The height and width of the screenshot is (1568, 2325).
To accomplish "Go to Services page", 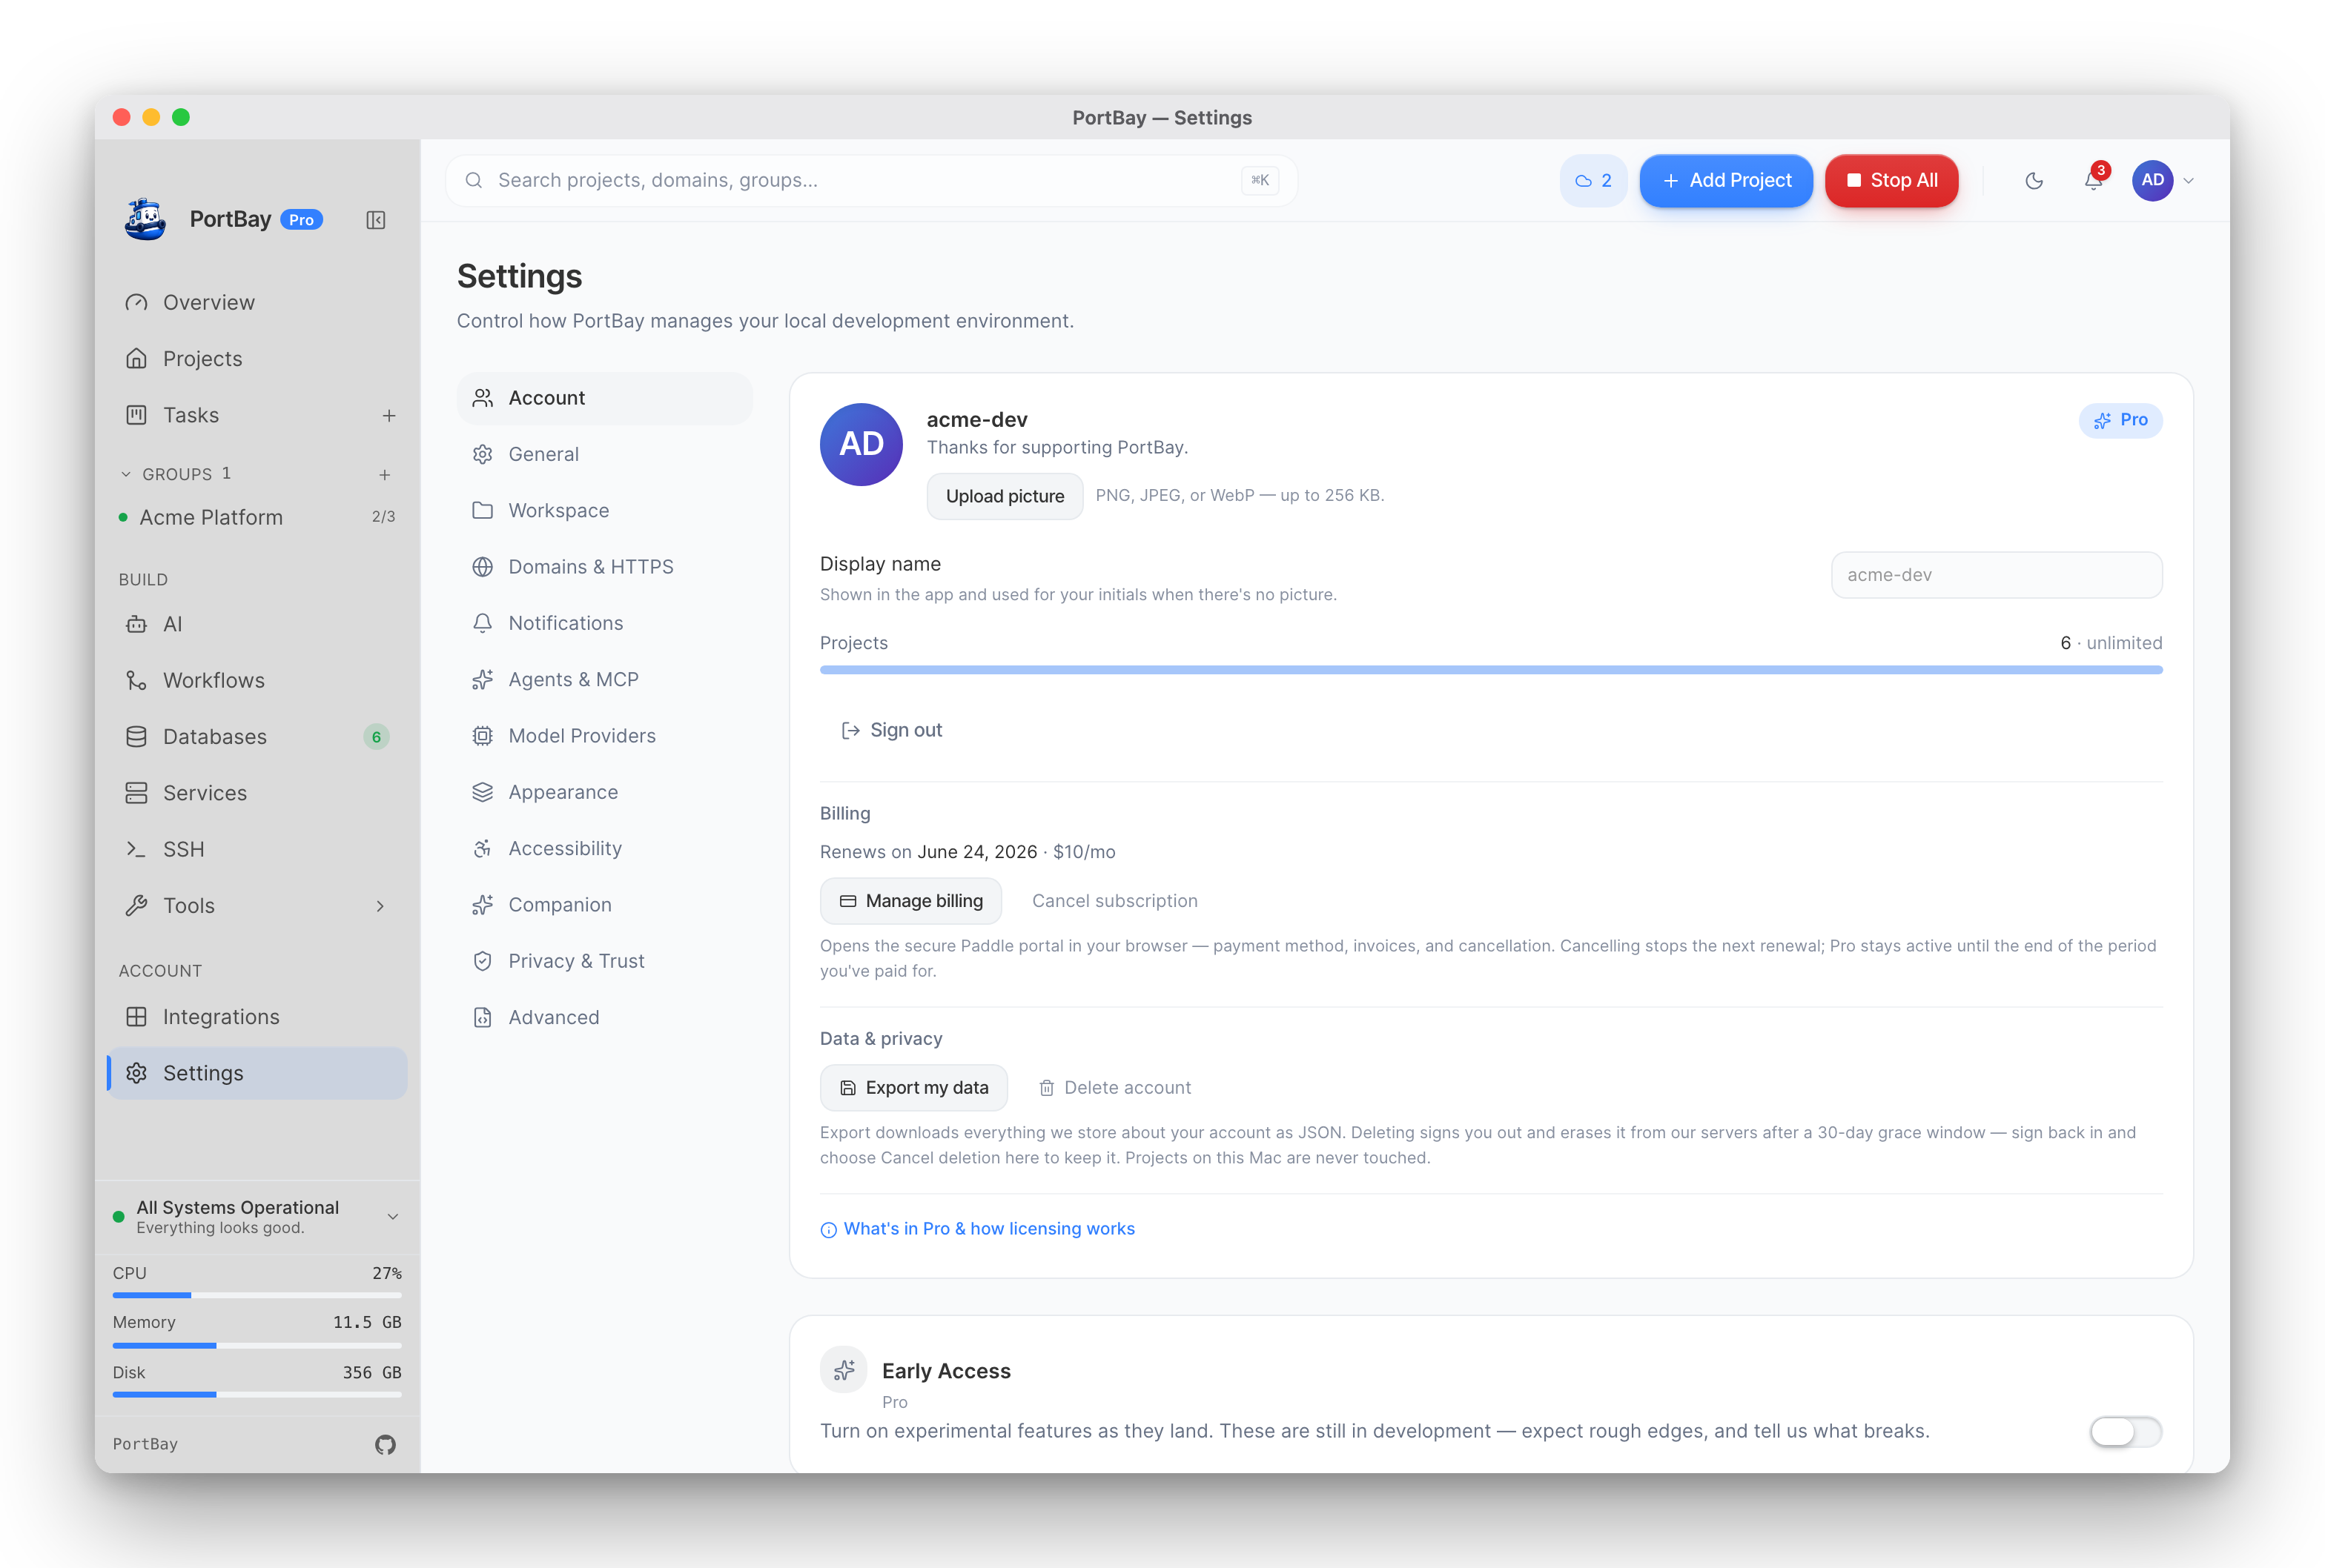I will pos(257,793).
